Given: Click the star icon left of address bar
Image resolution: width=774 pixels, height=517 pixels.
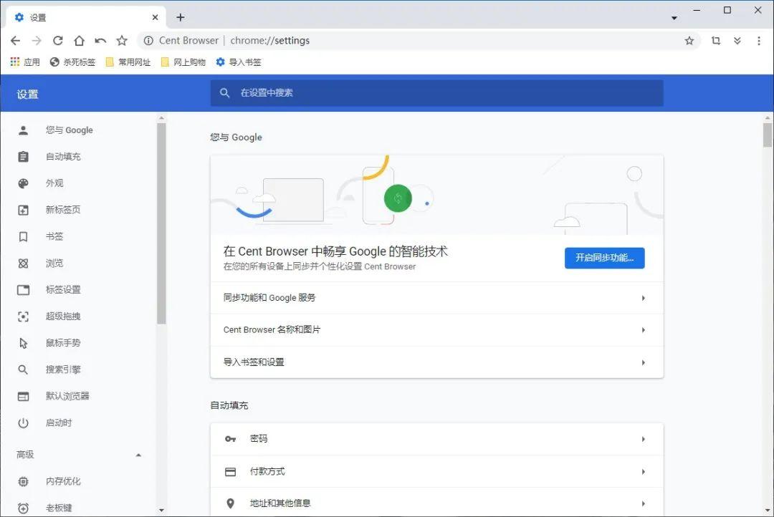Looking at the screenshot, I should click(x=122, y=40).
